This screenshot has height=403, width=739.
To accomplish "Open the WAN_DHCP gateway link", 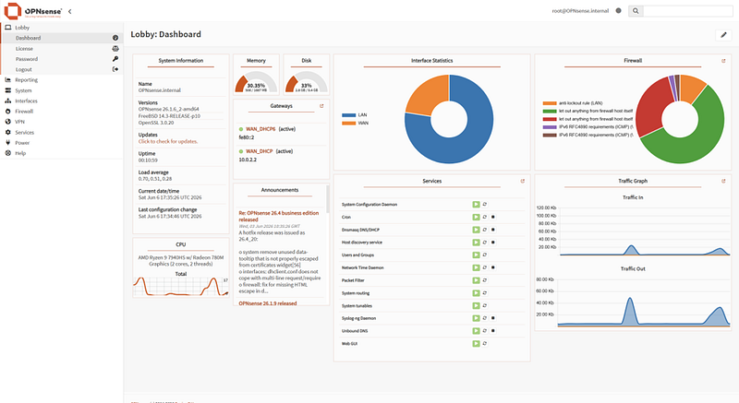I will point(259,151).
